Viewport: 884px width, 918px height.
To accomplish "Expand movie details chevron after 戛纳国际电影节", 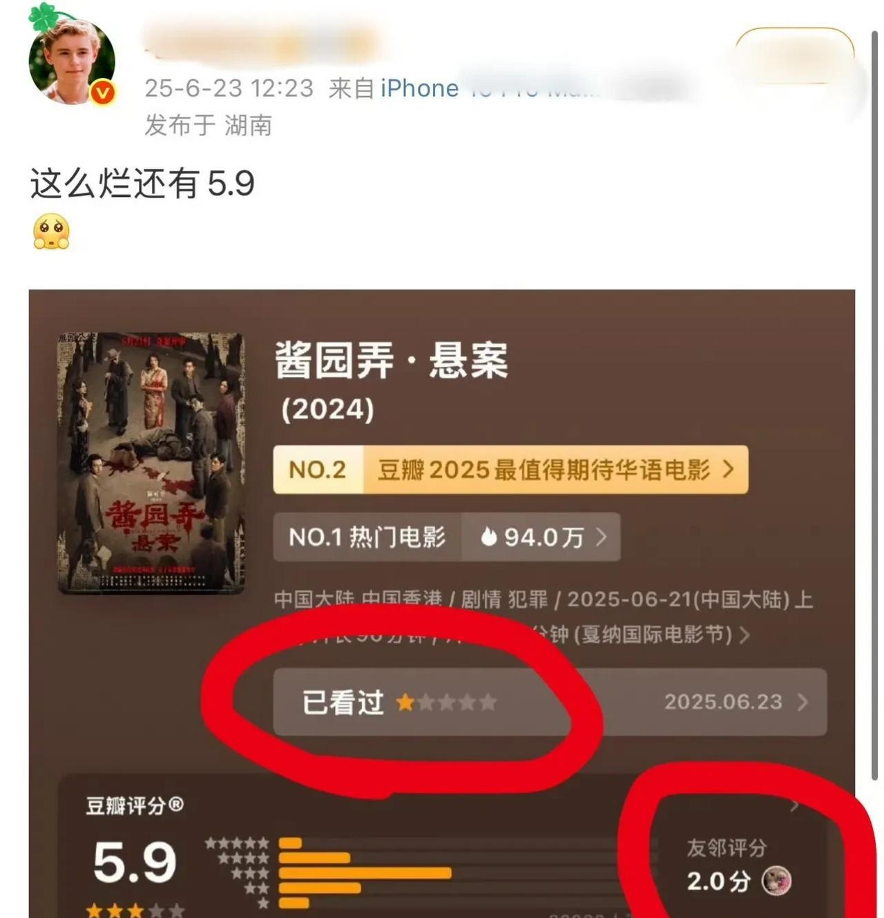I will (744, 635).
